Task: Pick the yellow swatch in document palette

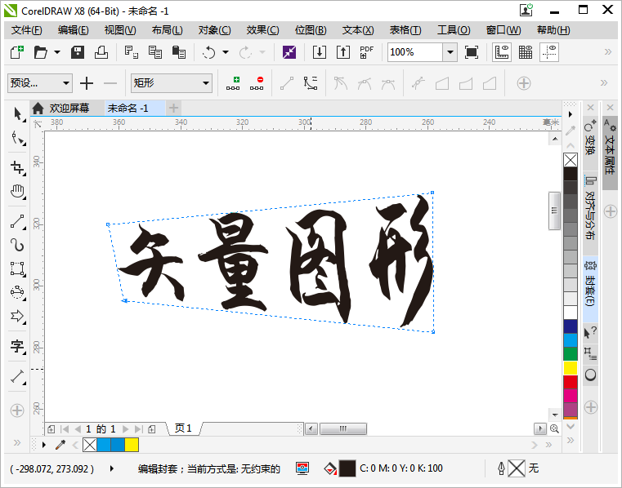Action: 132,445
